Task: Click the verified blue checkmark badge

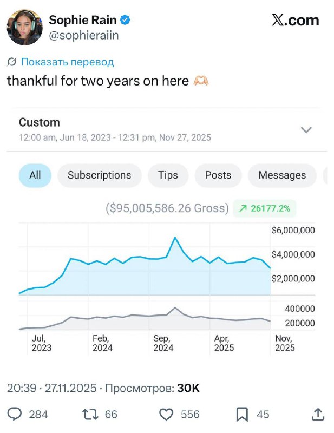Action: pyautogui.click(x=125, y=20)
